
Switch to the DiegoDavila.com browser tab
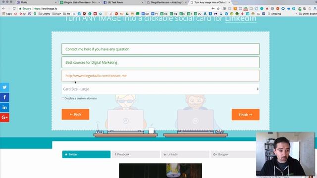pos(167,2)
